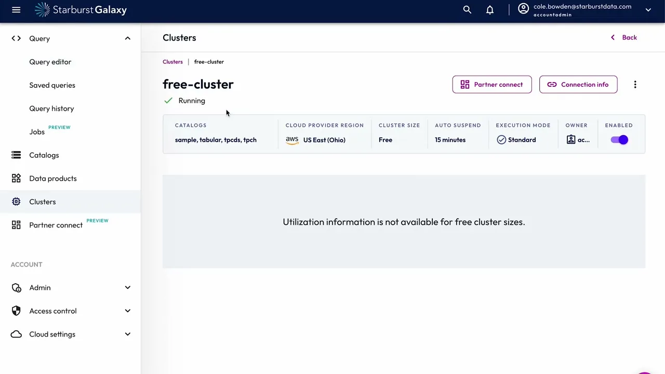The height and width of the screenshot is (374, 665).
Task: Click the 'Free' cluster size value
Action: coord(385,140)
